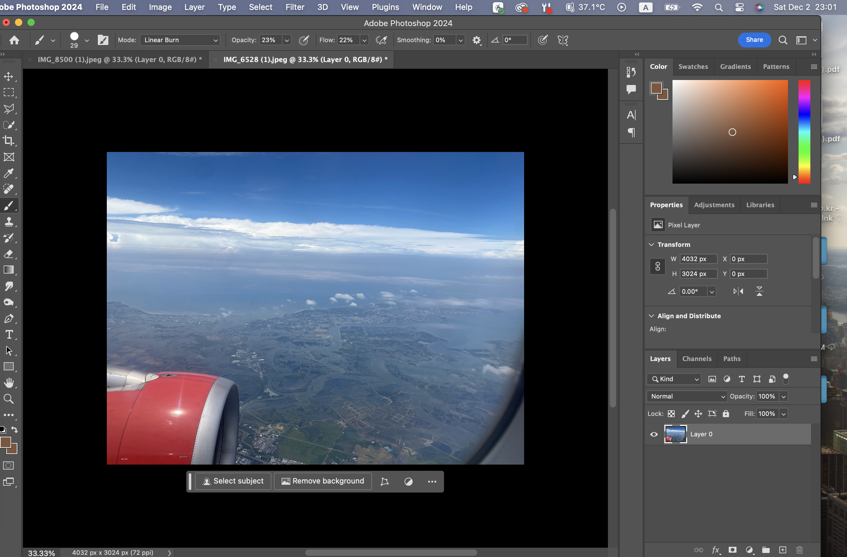
Task: Click the Share button
Action: pos(754,40)
